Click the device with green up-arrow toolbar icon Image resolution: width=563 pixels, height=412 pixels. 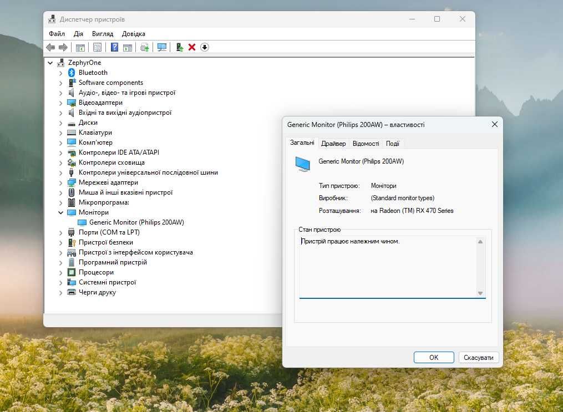pyautogui.click(x=180, y=47)
